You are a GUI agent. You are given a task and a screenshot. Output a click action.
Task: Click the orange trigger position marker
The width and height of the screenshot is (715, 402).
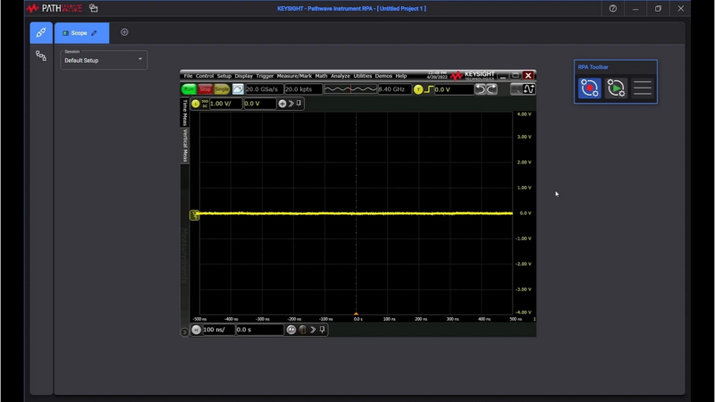356,314
